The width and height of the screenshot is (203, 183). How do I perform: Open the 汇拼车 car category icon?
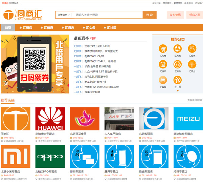tap(163, 80)
